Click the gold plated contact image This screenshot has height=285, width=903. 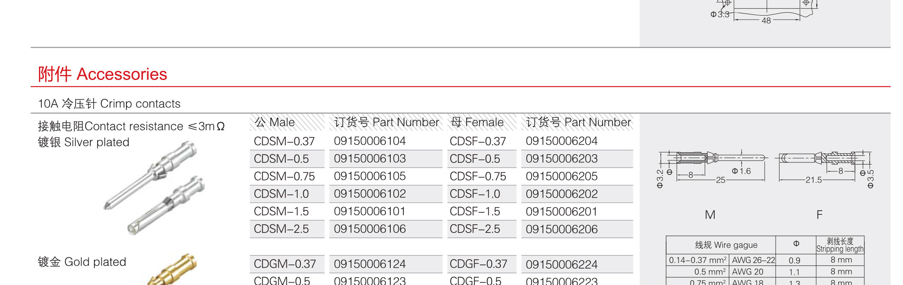coord(174,271)
